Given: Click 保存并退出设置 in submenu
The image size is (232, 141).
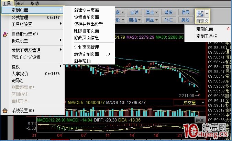Looking at the screenshot, I should [89, 24].
